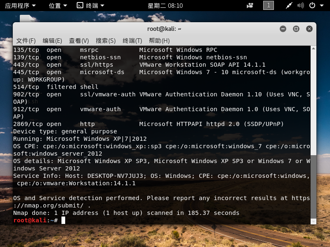Screen dimensions: 330x247
Task: Click the 'ssl/vmware-auth' service name
Action: pyautogui.click(x=108, y=94)
